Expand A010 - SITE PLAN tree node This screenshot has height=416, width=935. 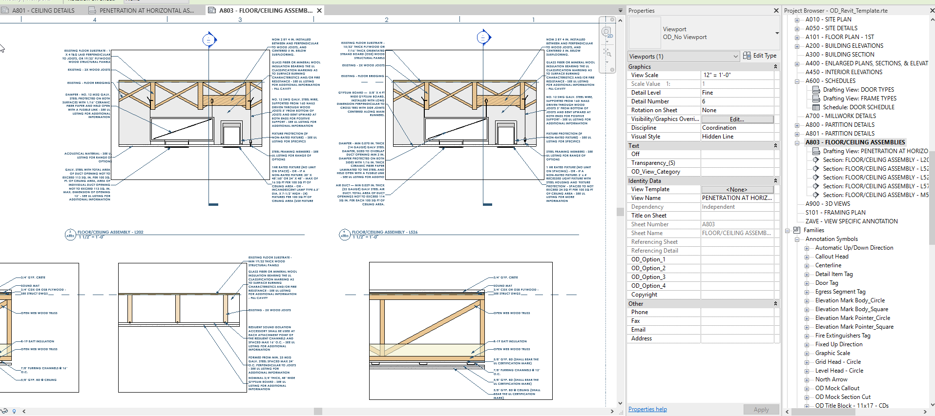click(x=797, y=20)
